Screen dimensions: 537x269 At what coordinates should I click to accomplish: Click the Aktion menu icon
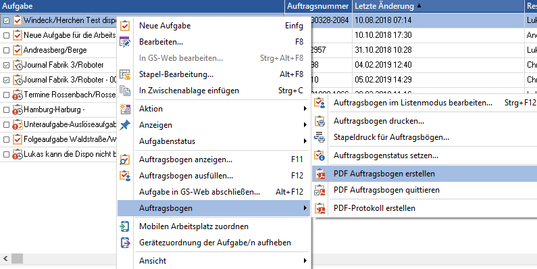[125, 109]
